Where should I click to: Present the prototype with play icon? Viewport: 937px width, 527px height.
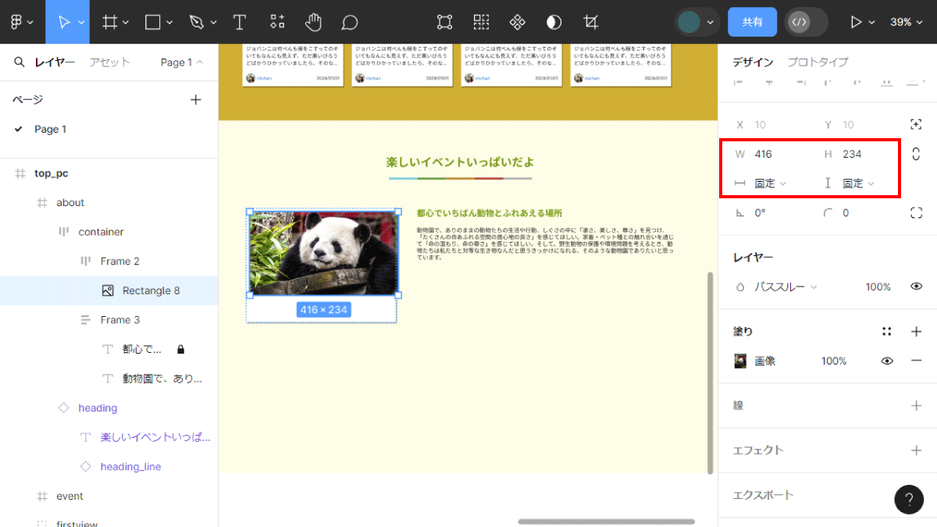click(x=856, y=22)
